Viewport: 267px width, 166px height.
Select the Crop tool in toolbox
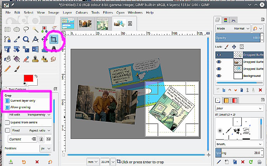(x=54, y=39)
